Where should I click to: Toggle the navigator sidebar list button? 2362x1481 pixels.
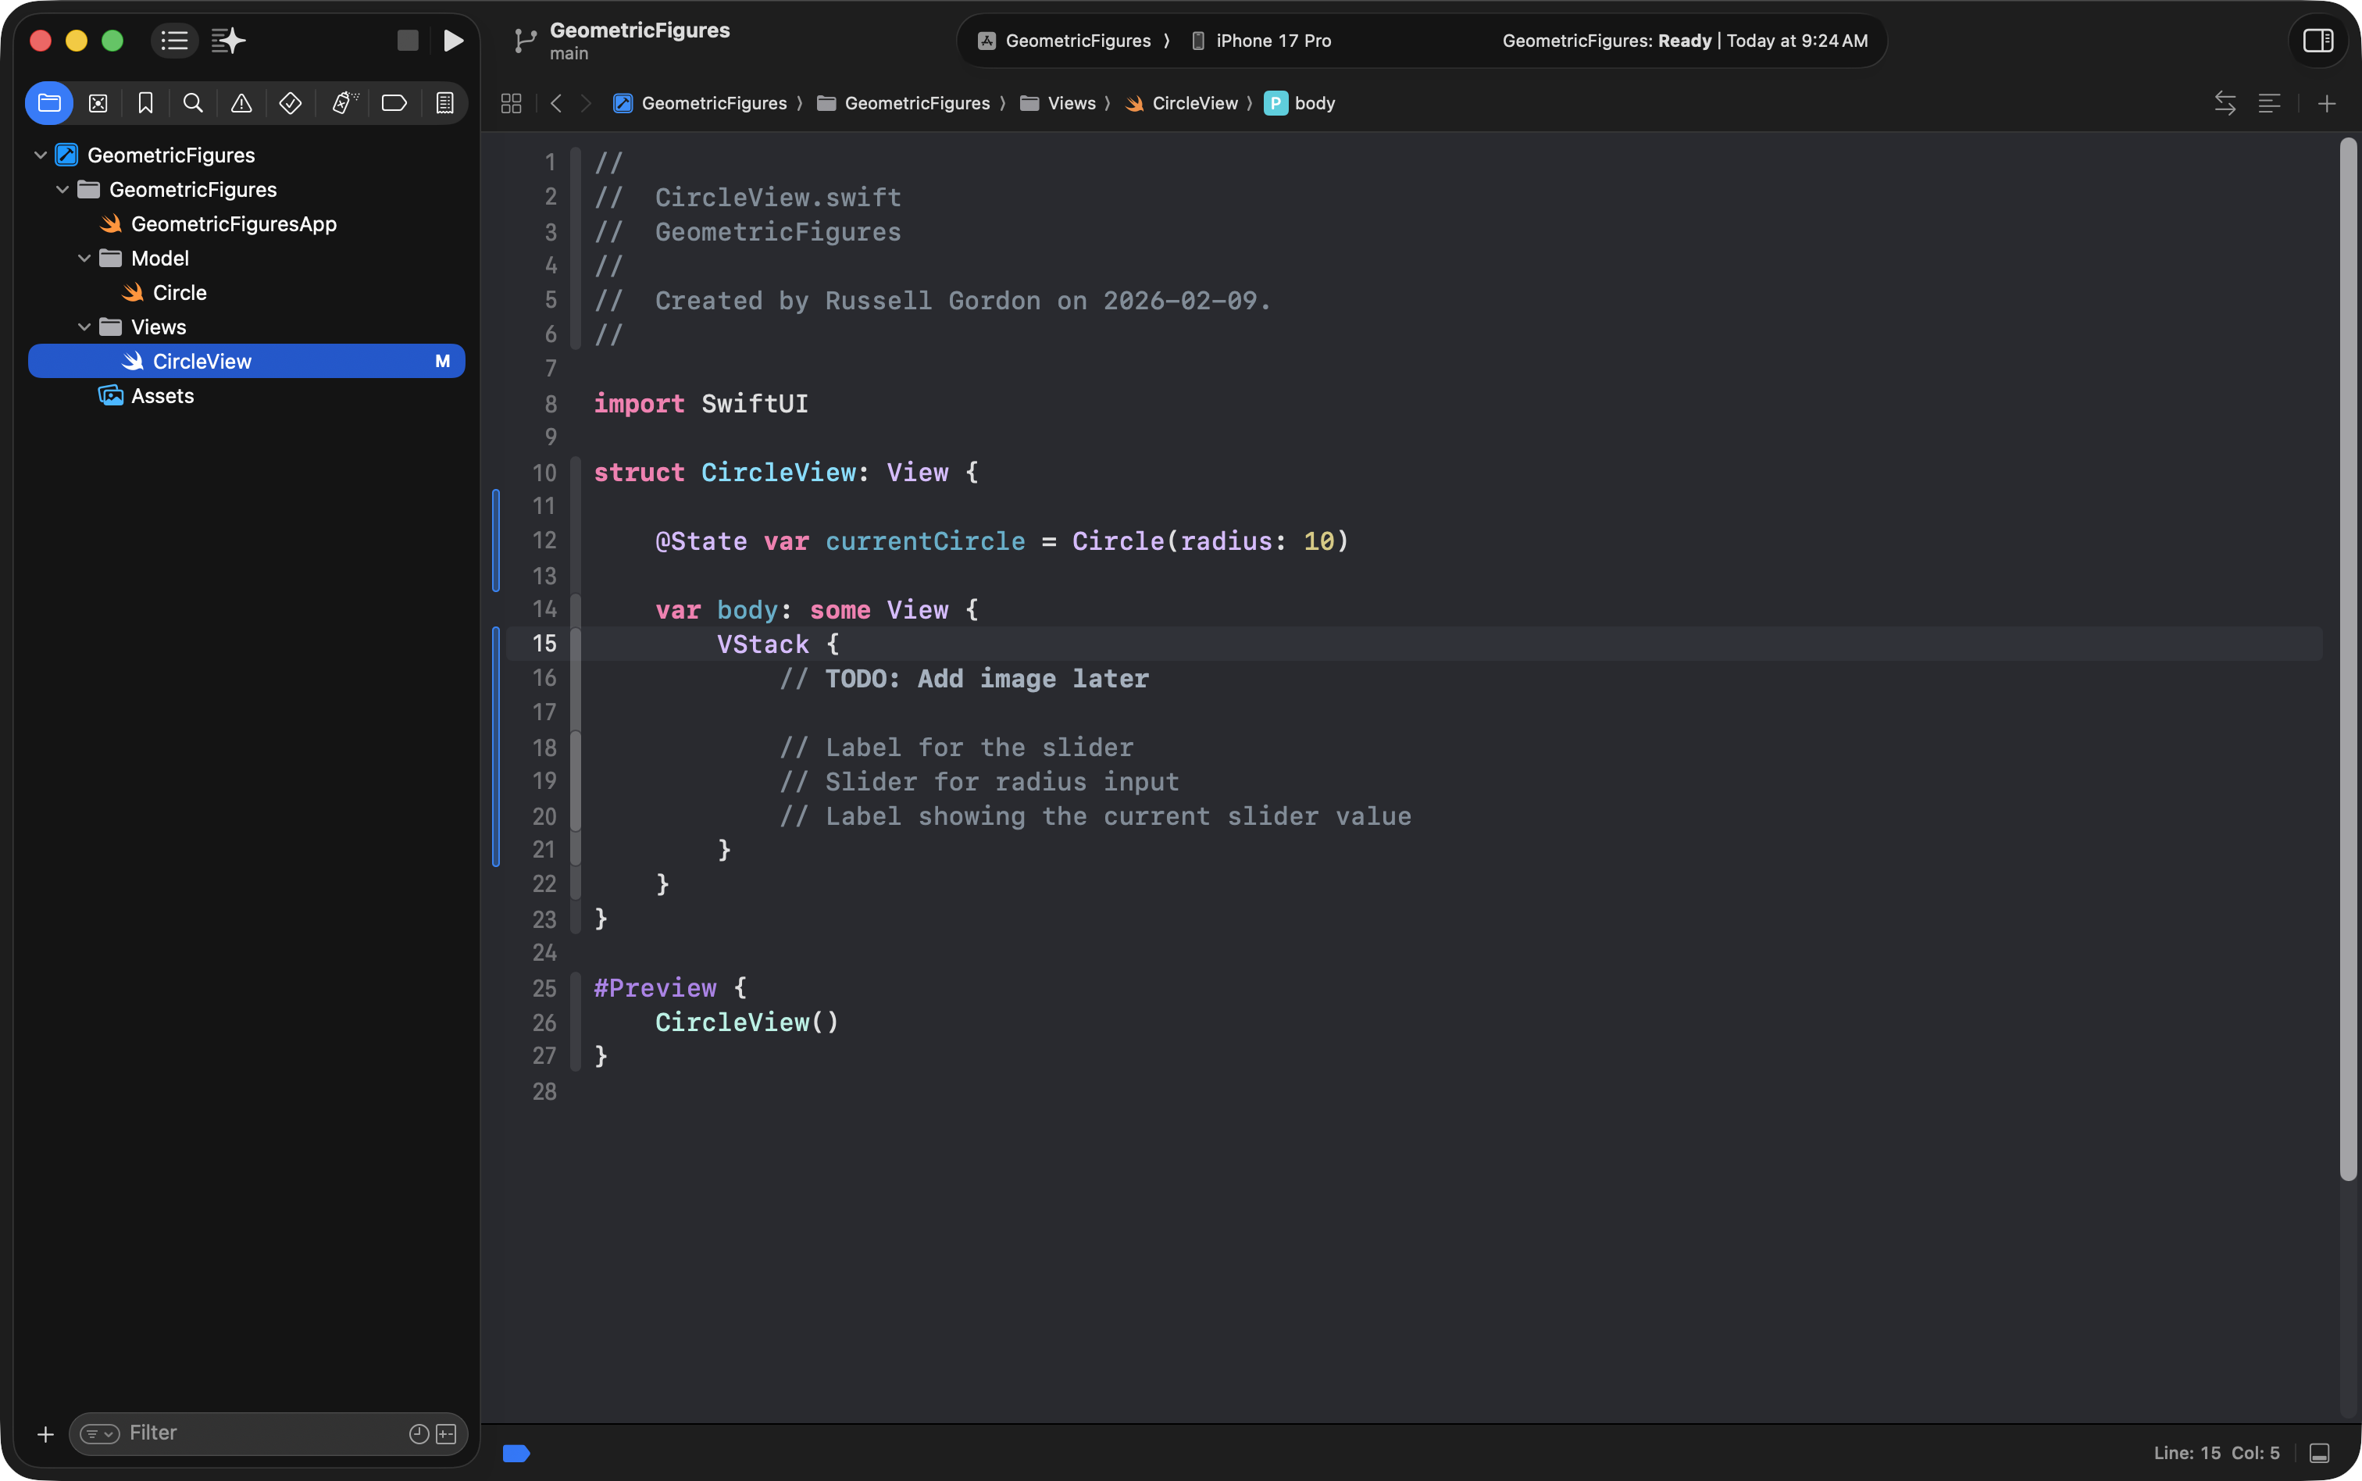(x=174, y=40)
